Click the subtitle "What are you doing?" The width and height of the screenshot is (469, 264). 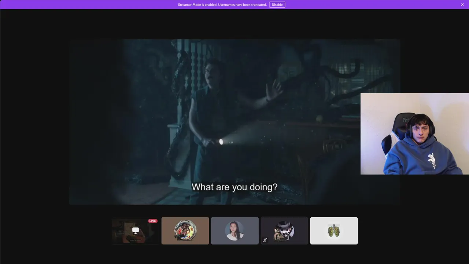point(234,187)
